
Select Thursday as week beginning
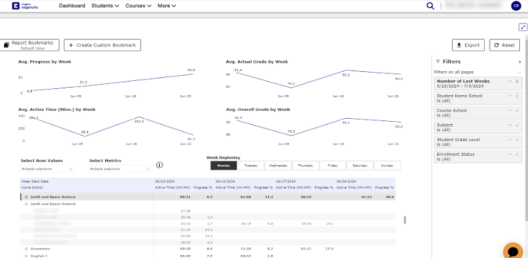click(305, 166)
